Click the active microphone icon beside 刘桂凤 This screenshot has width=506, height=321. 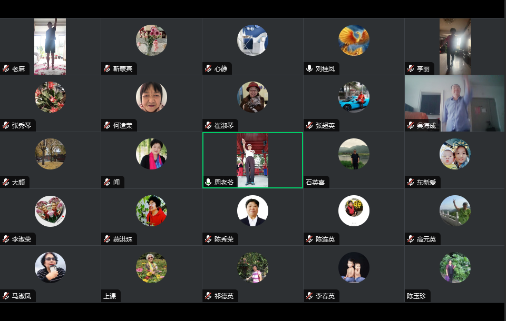coord(309,68)
